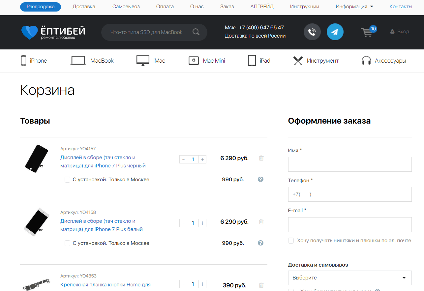Click the user icon beside Вход

coord(392,32)
